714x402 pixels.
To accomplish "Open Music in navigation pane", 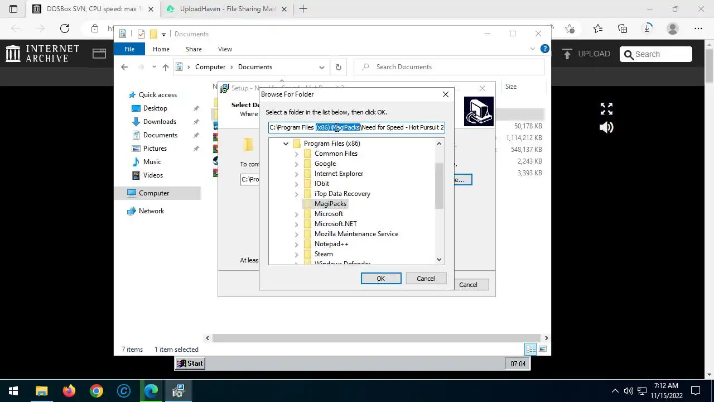I will [152, 162].
